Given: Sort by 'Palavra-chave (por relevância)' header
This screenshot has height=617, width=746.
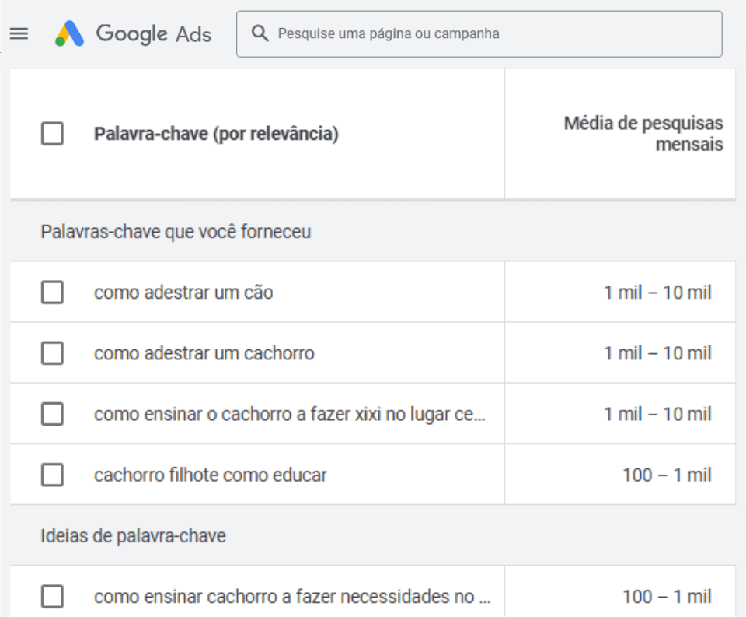Looking at the screenshot, I should click(216, 134).
